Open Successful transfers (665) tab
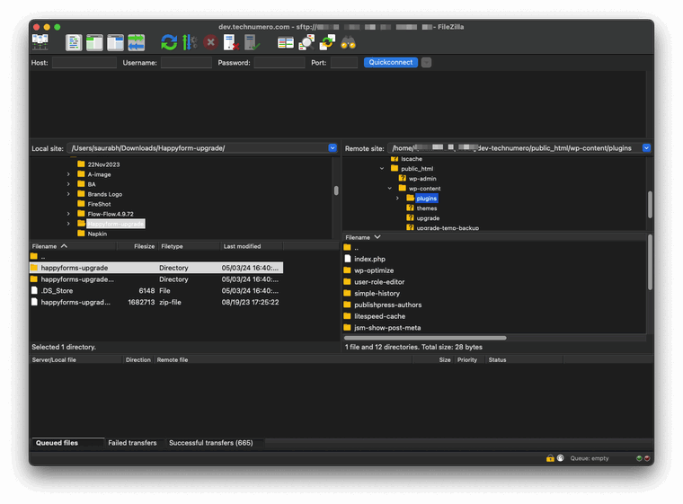 (211, 443)
